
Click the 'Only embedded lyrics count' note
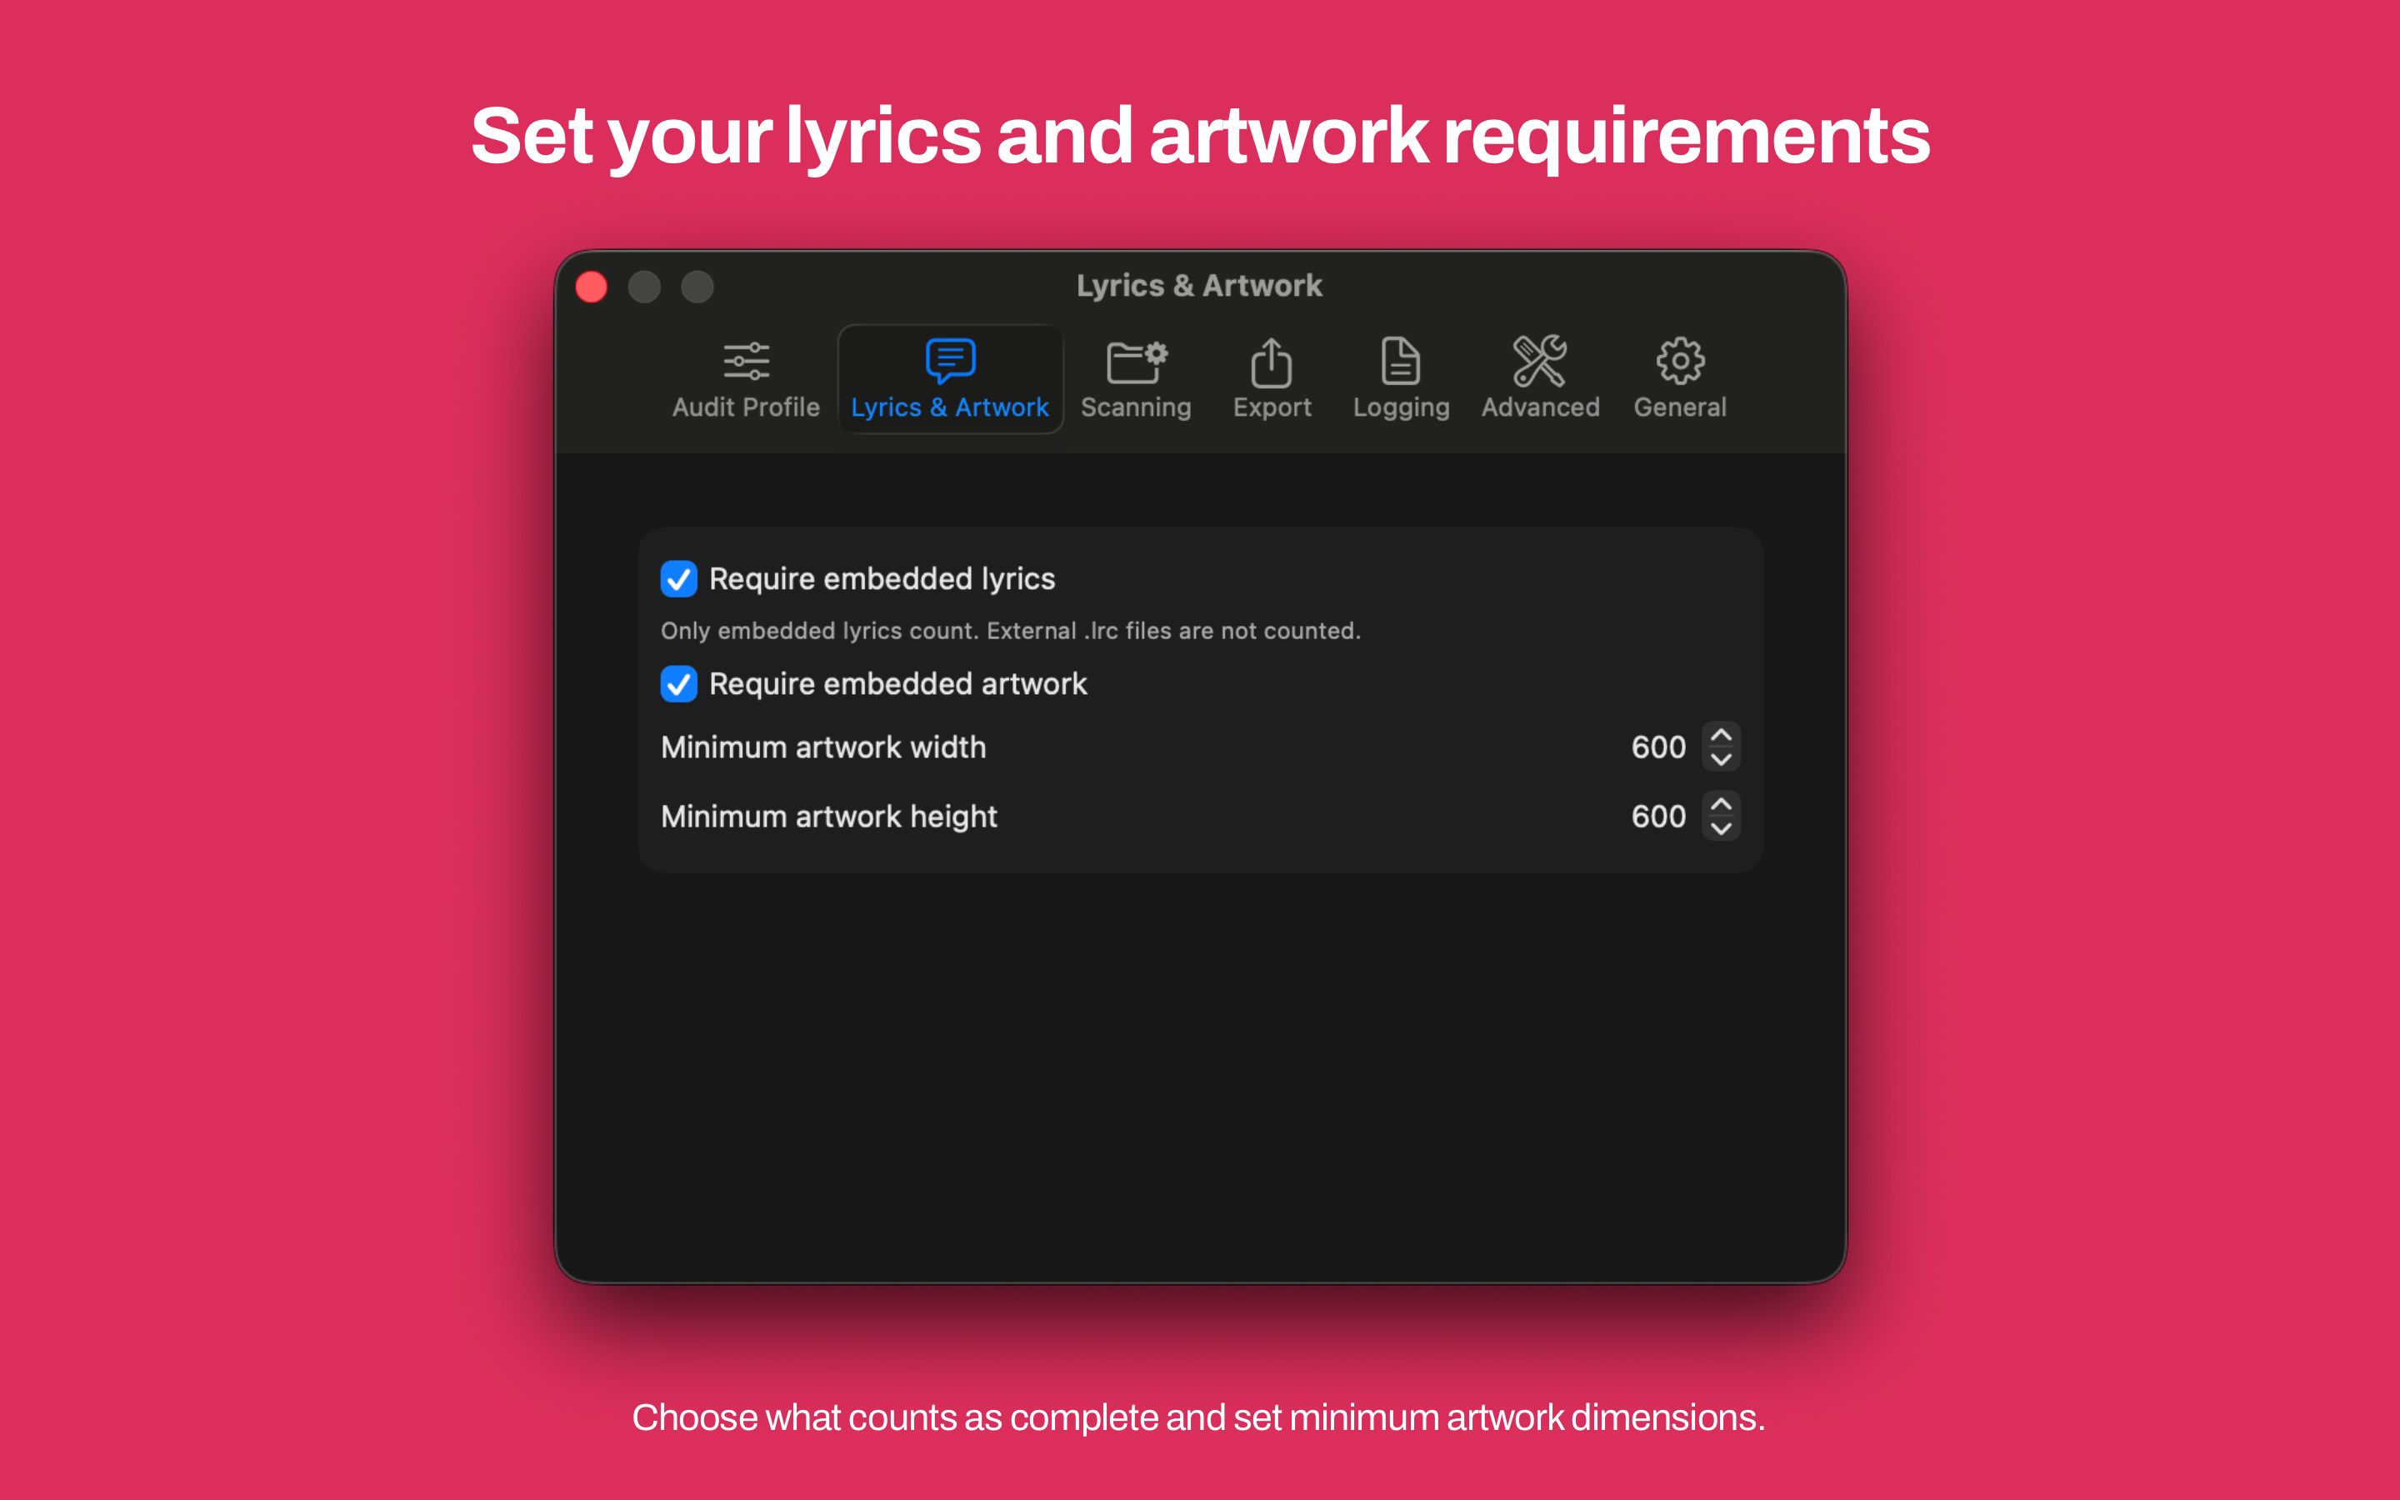point(1011,631)
